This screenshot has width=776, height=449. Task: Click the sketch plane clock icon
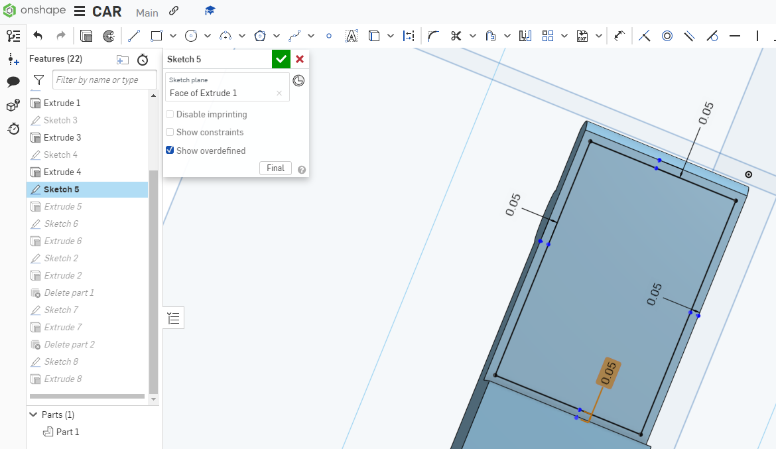298,81
